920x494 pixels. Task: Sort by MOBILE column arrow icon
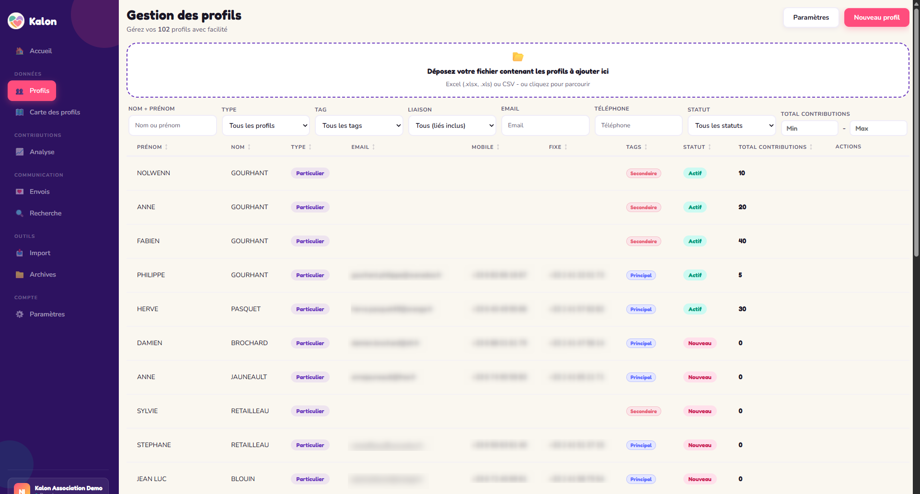click(x=498, y=147)
